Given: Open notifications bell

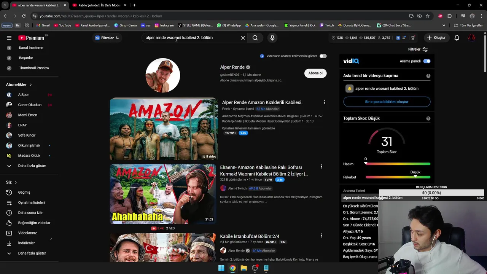Looking at the screenshot, I should [457, 38].
